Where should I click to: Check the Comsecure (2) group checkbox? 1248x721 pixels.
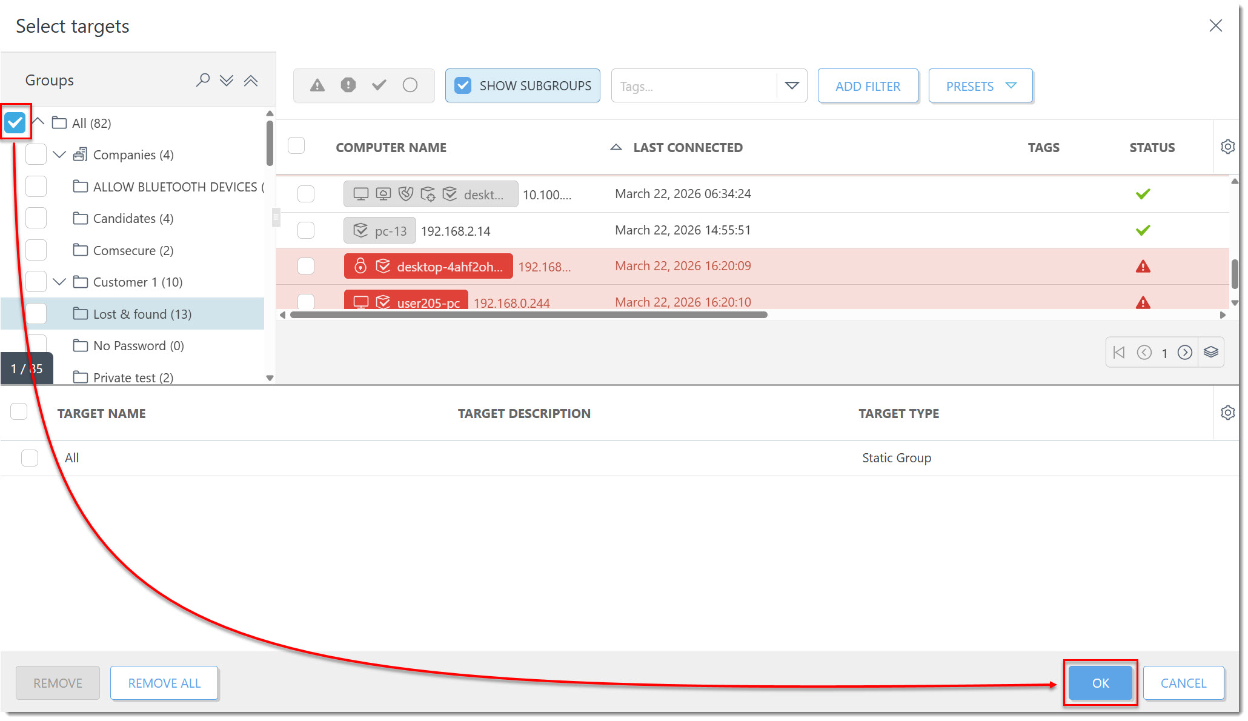coord(36,250)
